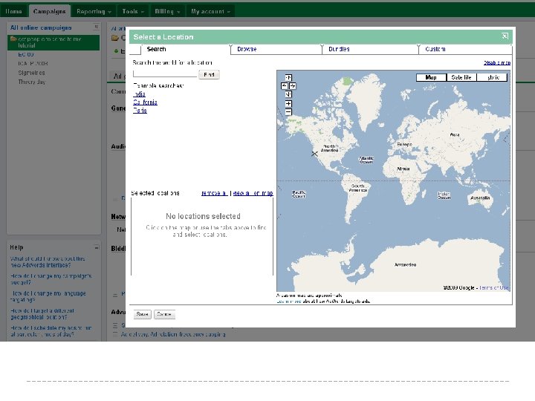Select the ICALP 2008 campaign in sidebar
Viewport: 535px width, 401px height.
[33, 63]
